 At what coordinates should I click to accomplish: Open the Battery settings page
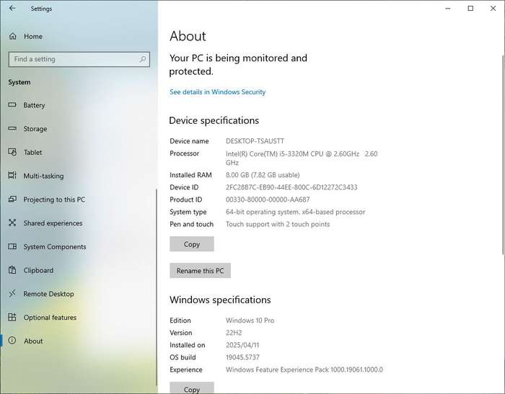pyautogui.click(x=79, y=105)
